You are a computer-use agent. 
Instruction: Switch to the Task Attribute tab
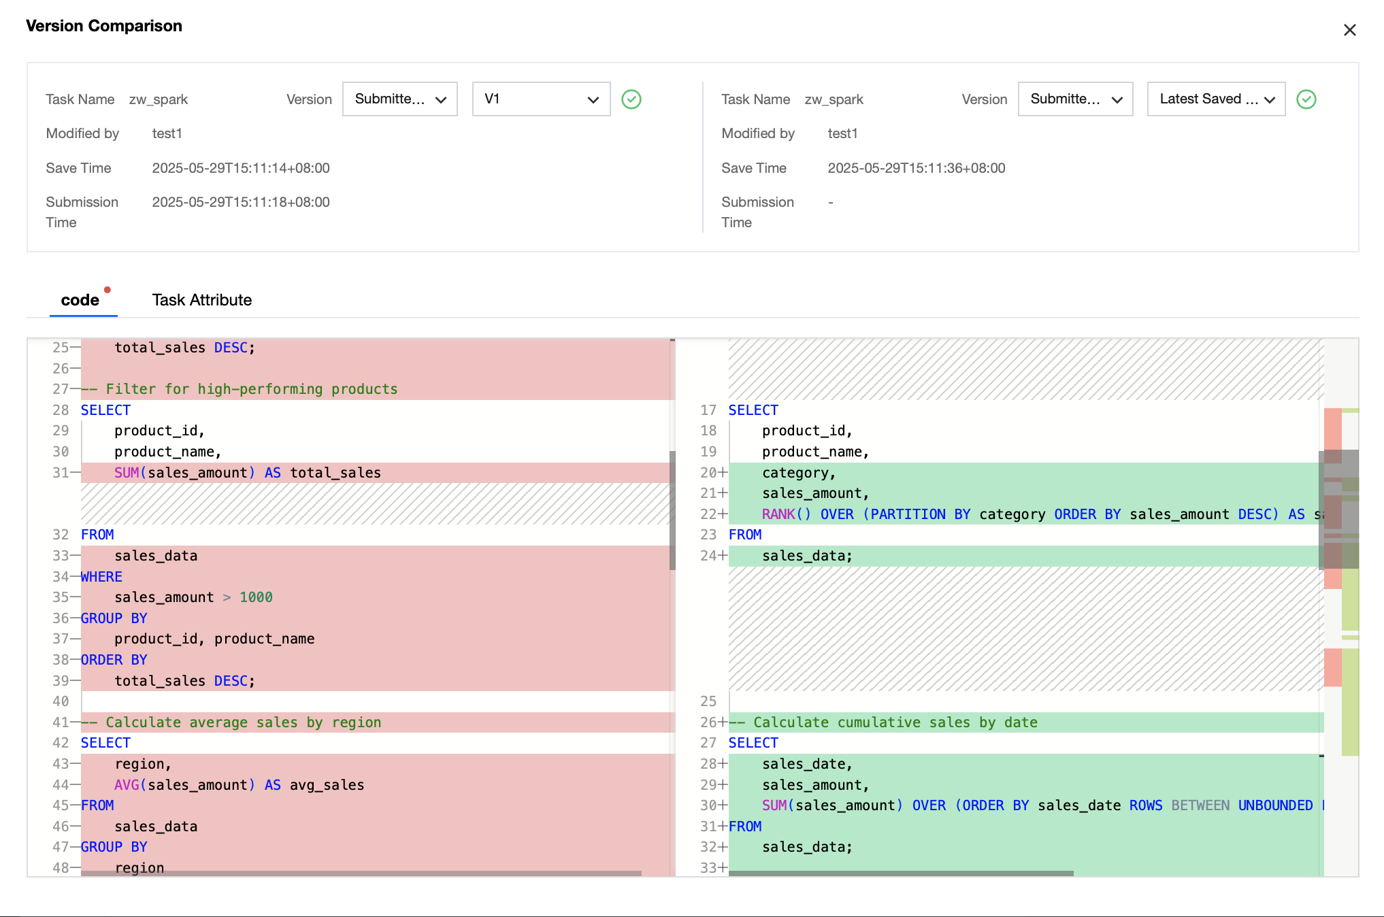201,300
